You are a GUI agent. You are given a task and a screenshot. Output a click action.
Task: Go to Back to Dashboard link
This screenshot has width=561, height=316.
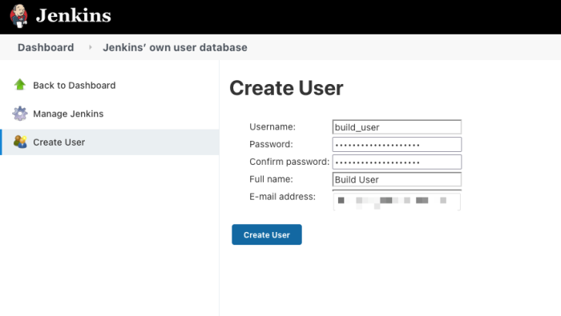tap(75, 86)
